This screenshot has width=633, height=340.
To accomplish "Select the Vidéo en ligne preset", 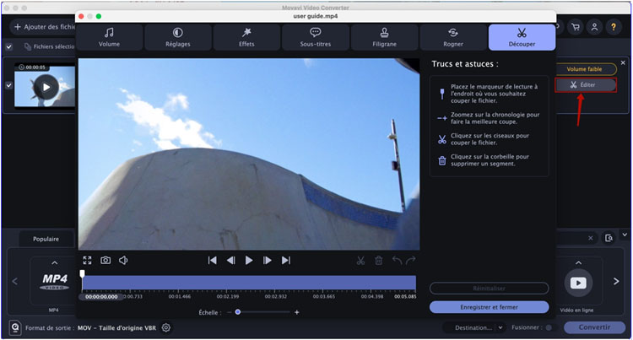I will click(x=578, y=283).
